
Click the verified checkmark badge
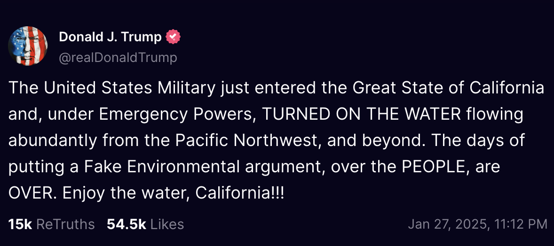(174, 37)
